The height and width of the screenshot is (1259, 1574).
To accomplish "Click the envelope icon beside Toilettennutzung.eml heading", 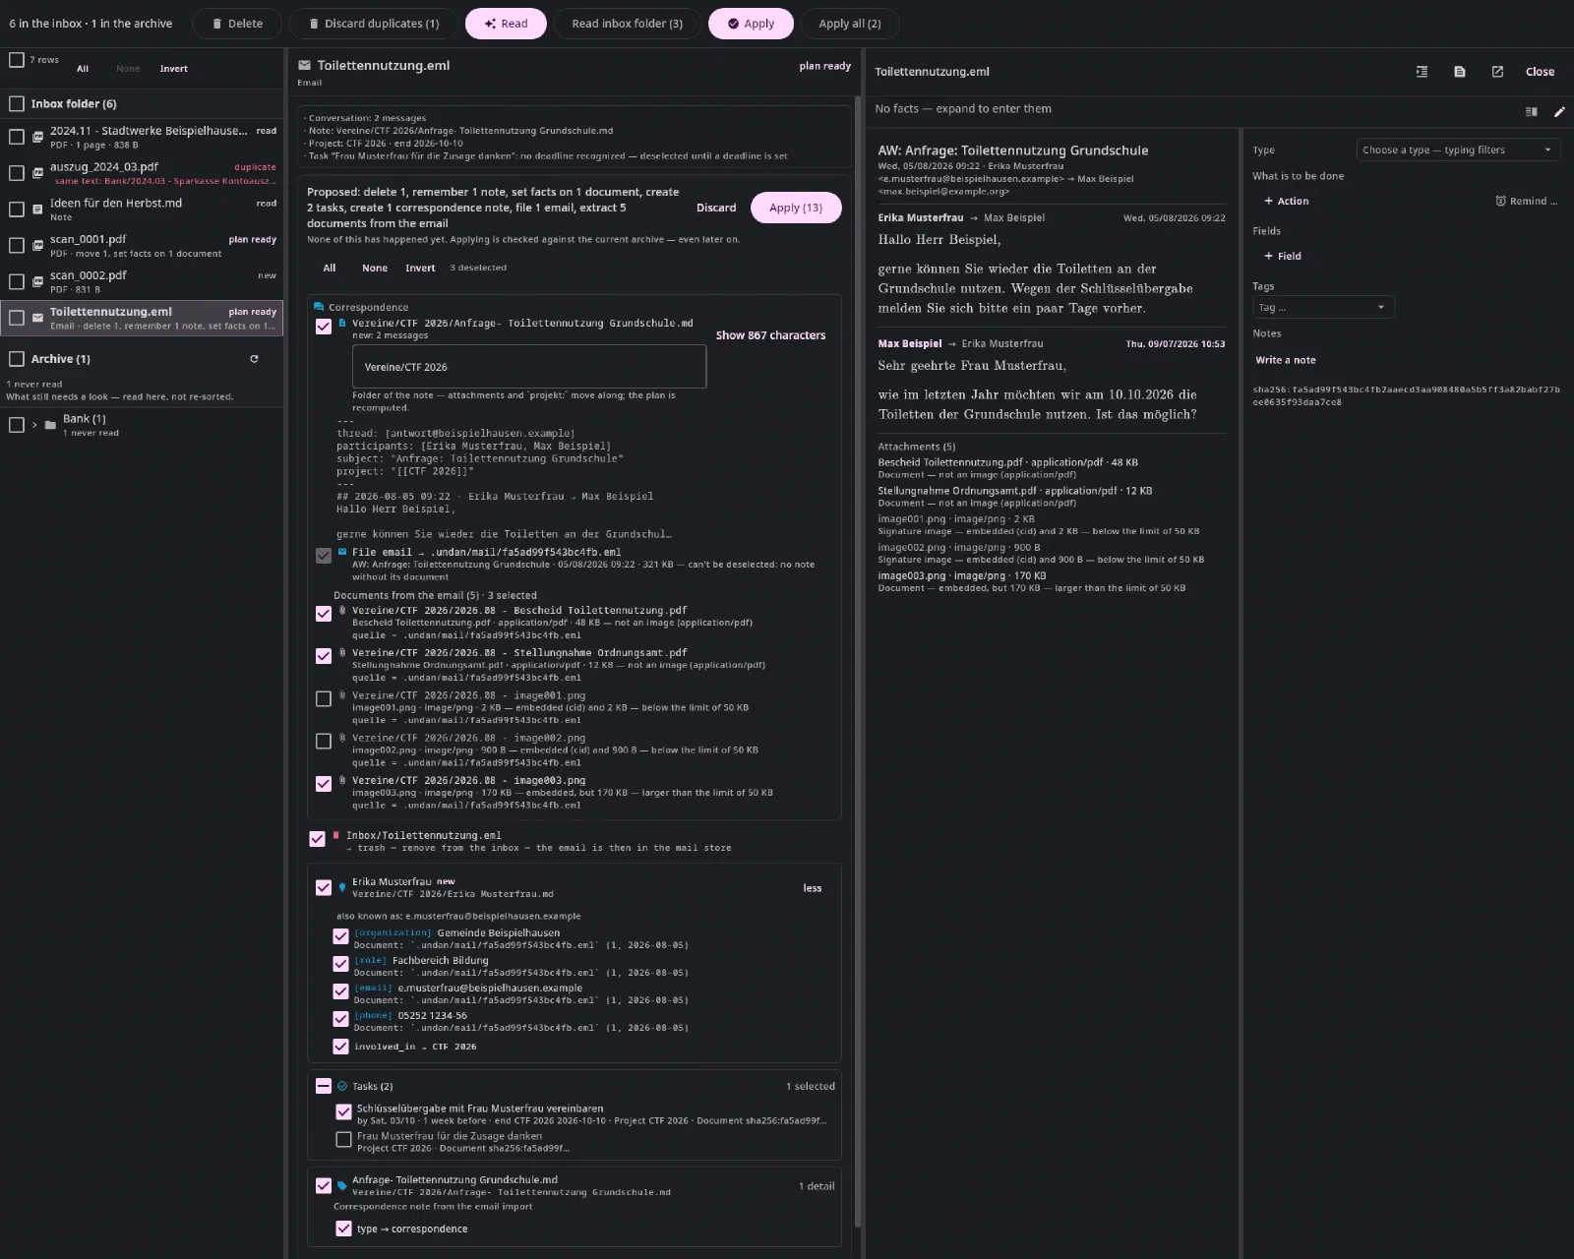I will (305, 65).
